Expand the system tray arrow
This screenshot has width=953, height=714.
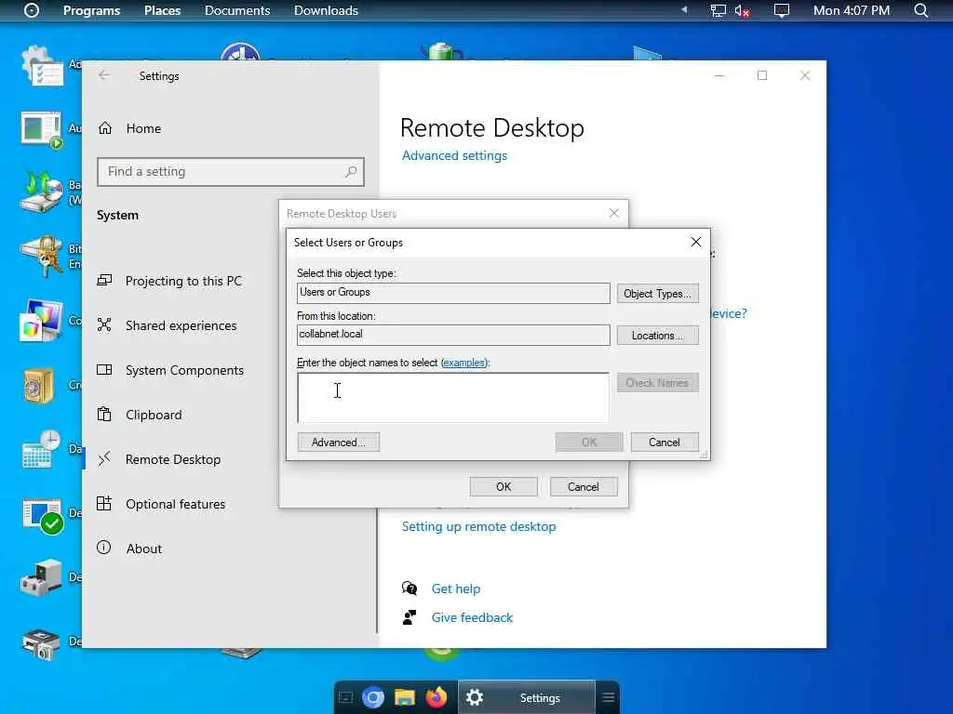(x=684, y=9)
